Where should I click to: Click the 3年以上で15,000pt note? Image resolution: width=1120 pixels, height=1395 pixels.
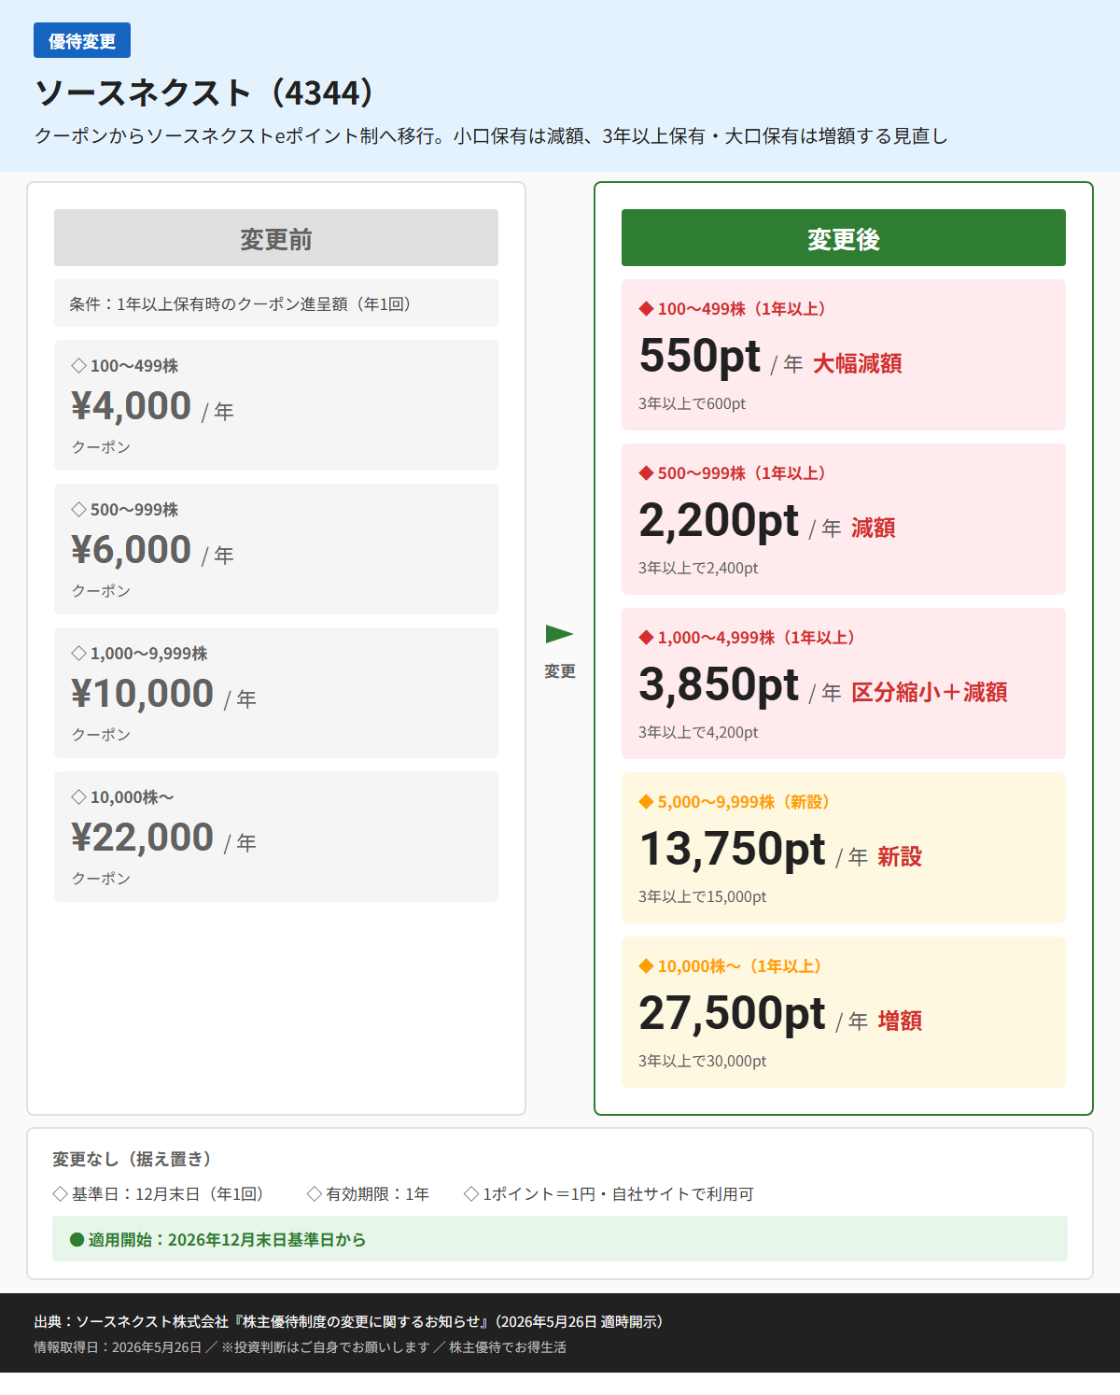[x=702, y=897]
